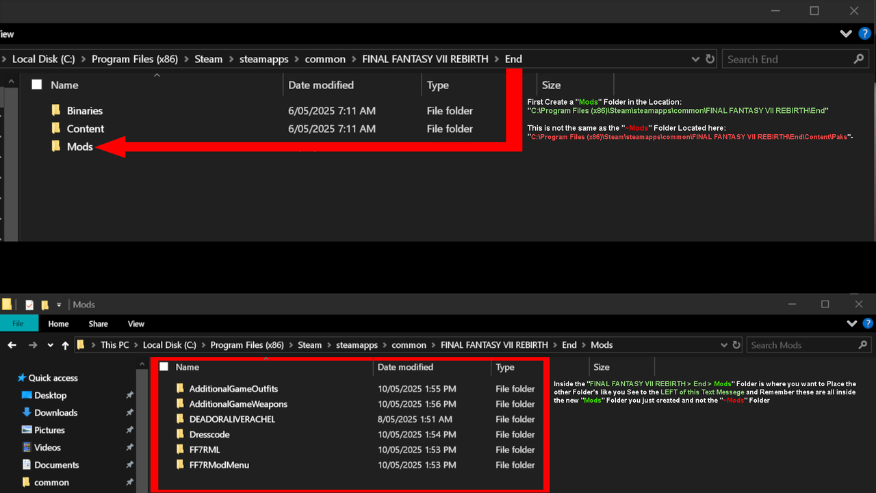The width and height of the screenshot is (876, 493).
Task: Toggle select-all checkbox in End window
Action: tap(37, 85)
